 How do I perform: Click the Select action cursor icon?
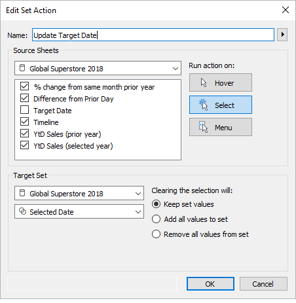click(203, 105)
